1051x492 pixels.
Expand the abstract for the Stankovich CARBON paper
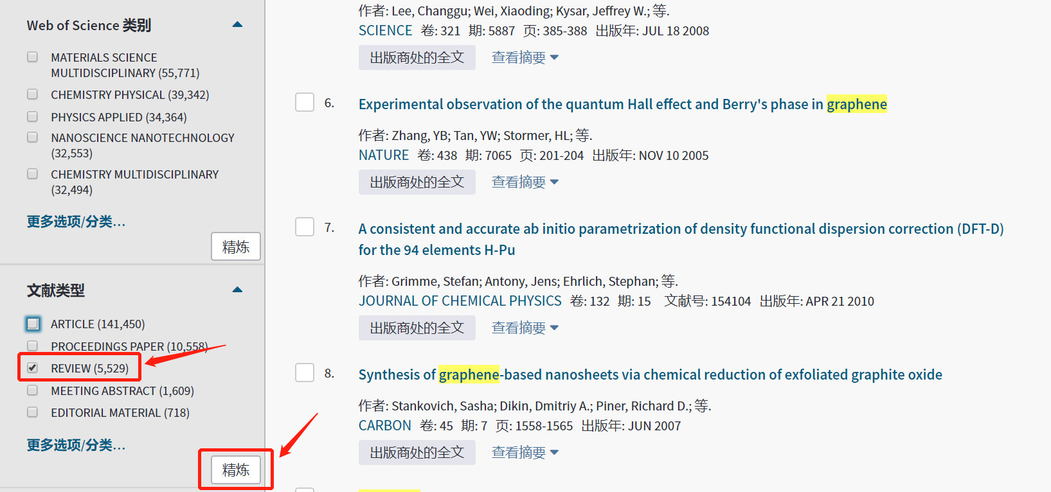coord(525,453)
